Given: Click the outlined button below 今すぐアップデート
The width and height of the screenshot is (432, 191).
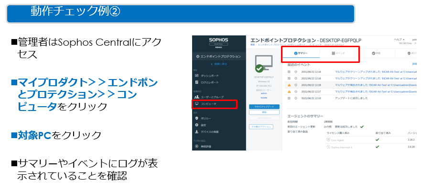Looking at the screenshot, I should click(x=264, y=112).
